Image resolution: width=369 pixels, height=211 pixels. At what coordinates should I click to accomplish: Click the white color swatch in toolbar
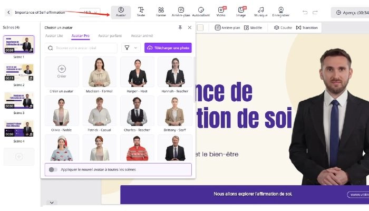(x=200, y=27)
